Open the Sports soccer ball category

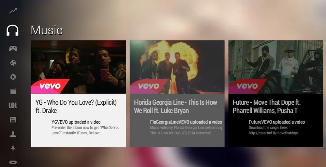pos(13,63)
